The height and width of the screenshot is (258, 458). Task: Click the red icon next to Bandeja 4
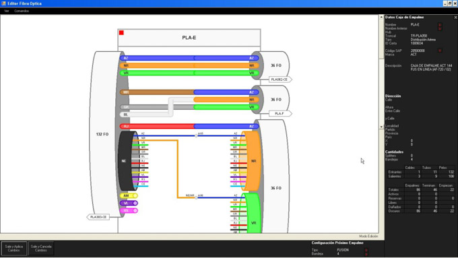(366, 254)
